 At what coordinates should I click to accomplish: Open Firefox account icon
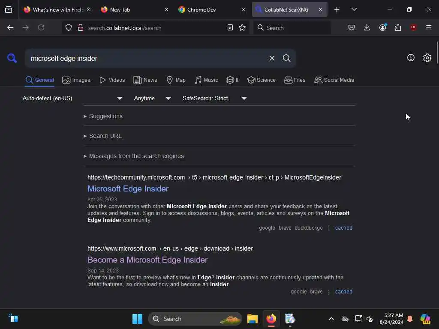pos(382,27)
